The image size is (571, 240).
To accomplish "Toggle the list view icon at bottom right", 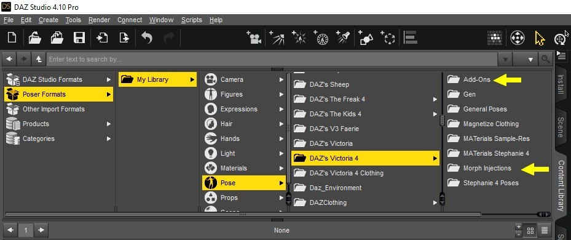I will 545,230.
